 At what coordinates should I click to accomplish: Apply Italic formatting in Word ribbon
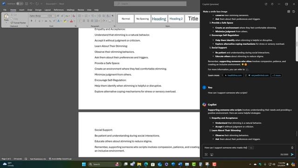35,21
